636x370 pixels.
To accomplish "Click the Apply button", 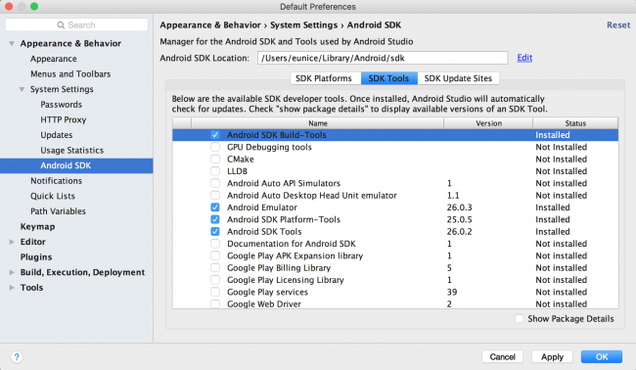I will [552, 357].
